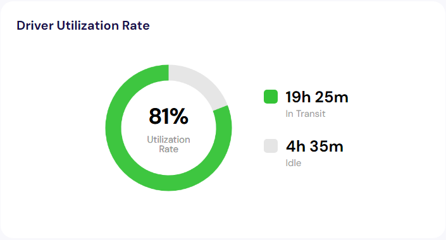Click the gray Idle legend square
The width and height of the screenshot is (446, 240).
pos(271,146)
